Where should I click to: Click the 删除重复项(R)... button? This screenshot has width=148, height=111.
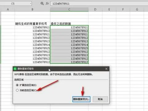(x=81, y=99)
